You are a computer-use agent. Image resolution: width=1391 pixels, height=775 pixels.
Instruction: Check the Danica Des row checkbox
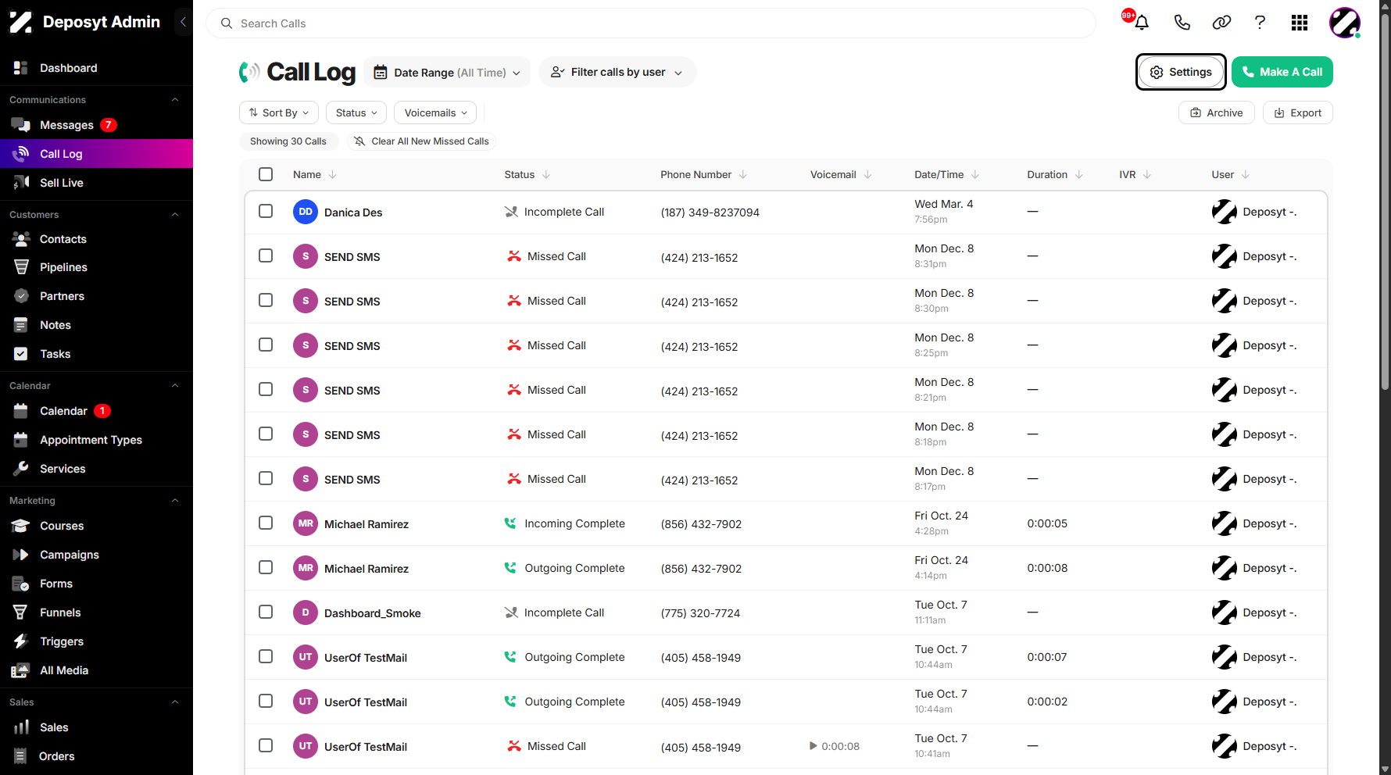[266, 211]
